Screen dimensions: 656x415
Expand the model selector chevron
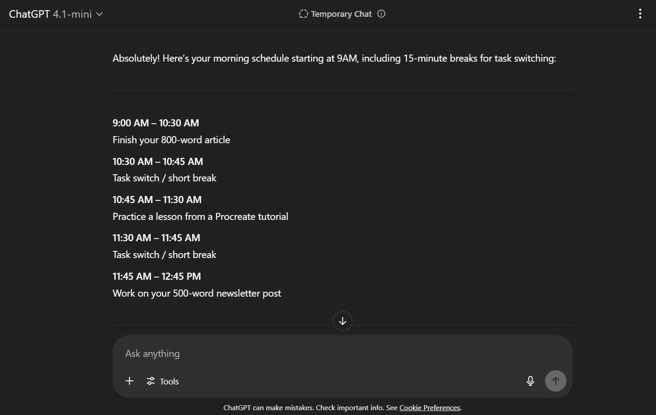(x=100, y=14)
